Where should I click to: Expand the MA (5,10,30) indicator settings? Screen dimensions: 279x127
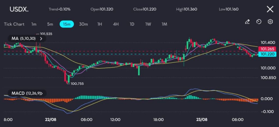[41, 39]
